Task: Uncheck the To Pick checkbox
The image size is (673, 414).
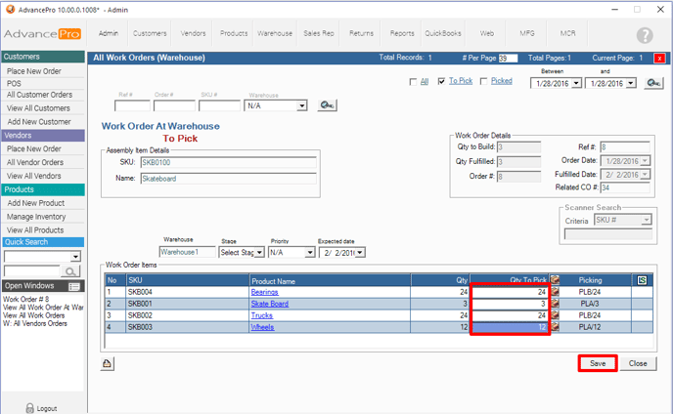Action: (442, 82)
